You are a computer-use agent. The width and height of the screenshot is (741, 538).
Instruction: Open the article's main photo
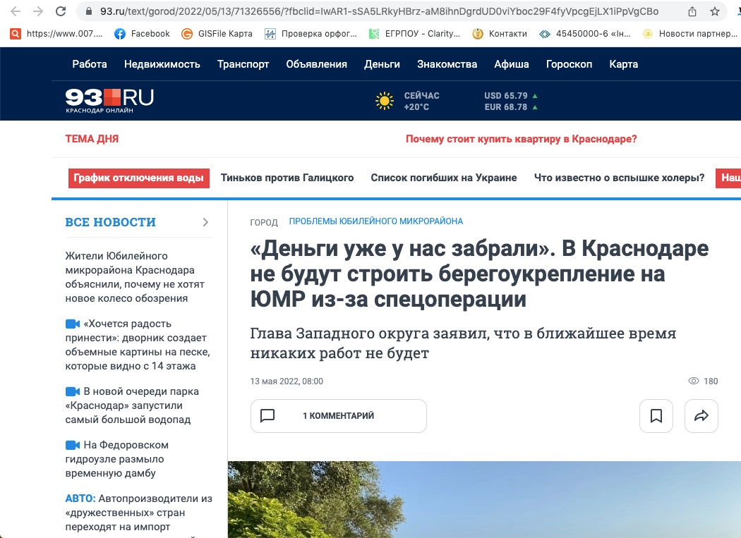pos(484,499)
